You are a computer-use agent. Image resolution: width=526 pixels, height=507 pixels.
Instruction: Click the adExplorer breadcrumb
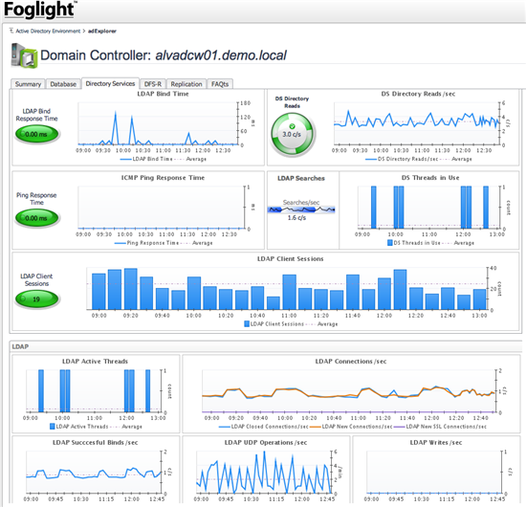[x=102, y=31]
